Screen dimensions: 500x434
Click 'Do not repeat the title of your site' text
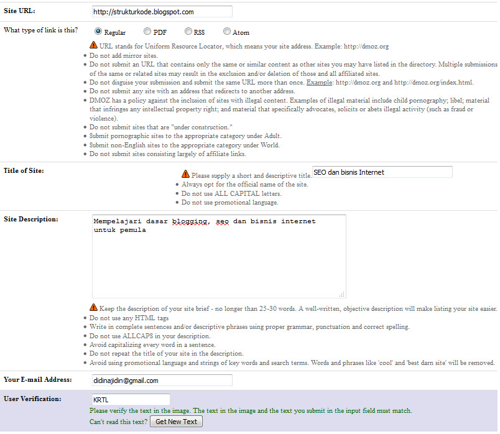[x=167, y=354]
